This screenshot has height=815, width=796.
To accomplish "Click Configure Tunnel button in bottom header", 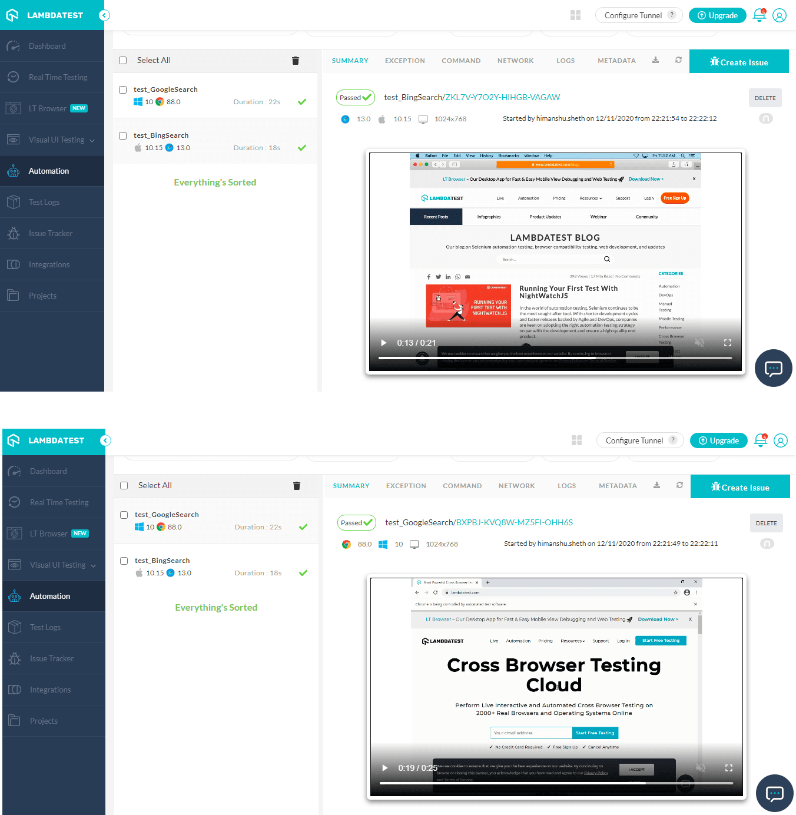I will pyautogui.click(x=640, y=440).
